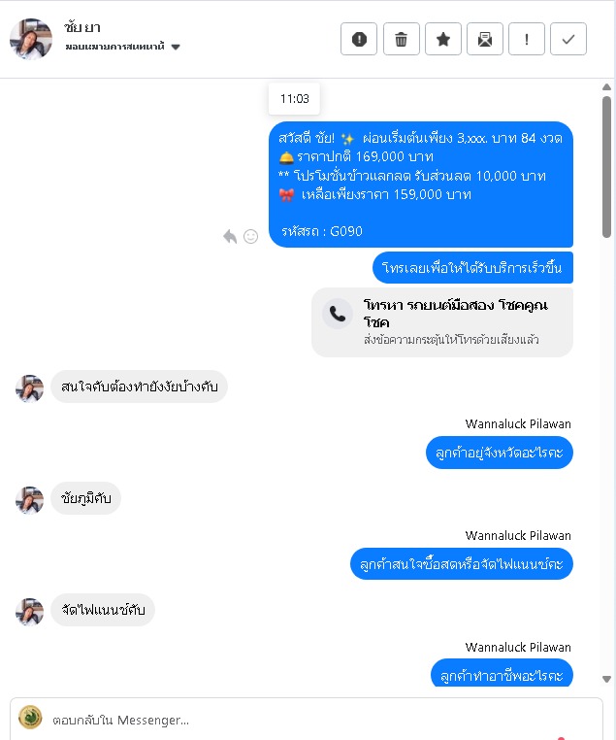Click scrollbar up arrow in chat
The height and width of the screenshot is (740, 616).
pyautogui.click(x=606, y=86)
